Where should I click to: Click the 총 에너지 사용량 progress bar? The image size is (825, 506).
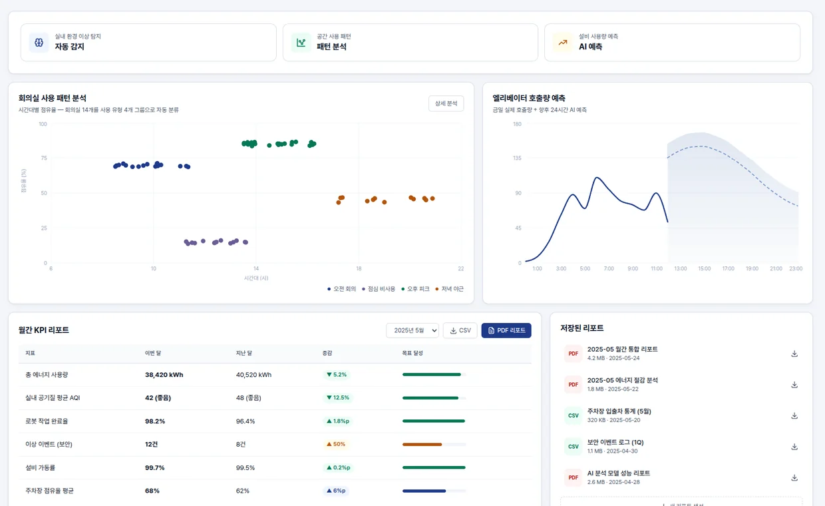click(434, 375)
